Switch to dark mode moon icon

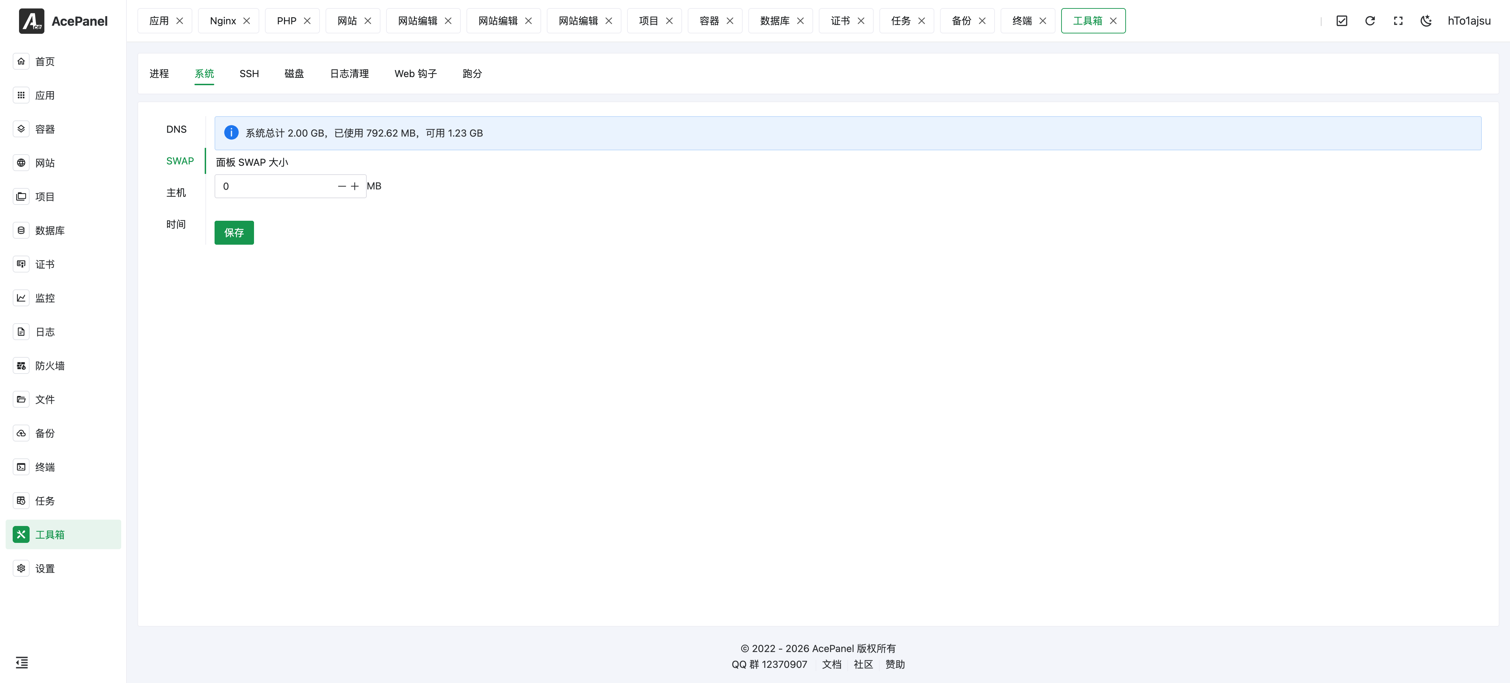point(1426,21)
